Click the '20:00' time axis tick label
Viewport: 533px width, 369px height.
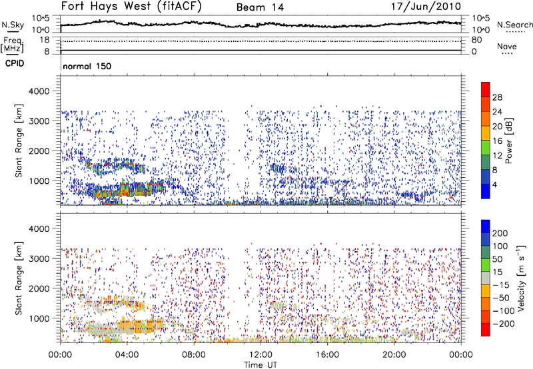coord(394,355)
